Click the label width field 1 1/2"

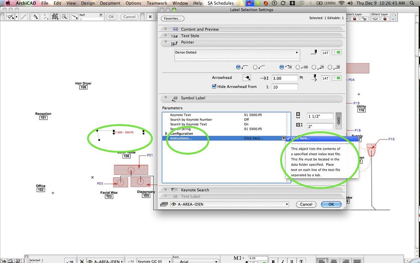[x=320, y=116]
